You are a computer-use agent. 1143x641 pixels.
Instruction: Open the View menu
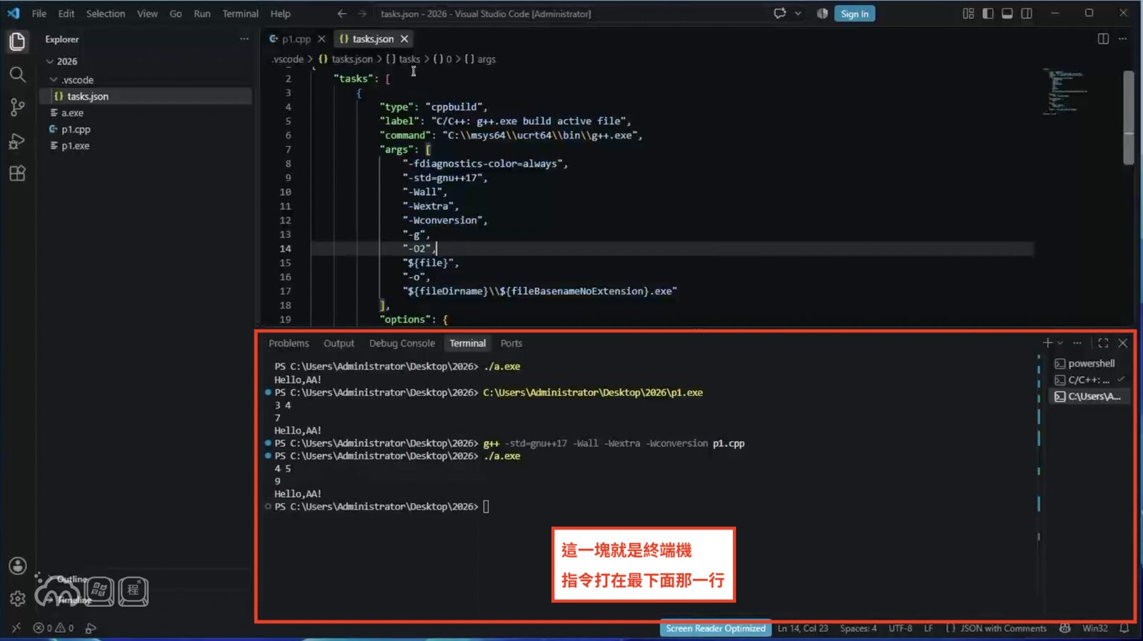click(147, 14)
